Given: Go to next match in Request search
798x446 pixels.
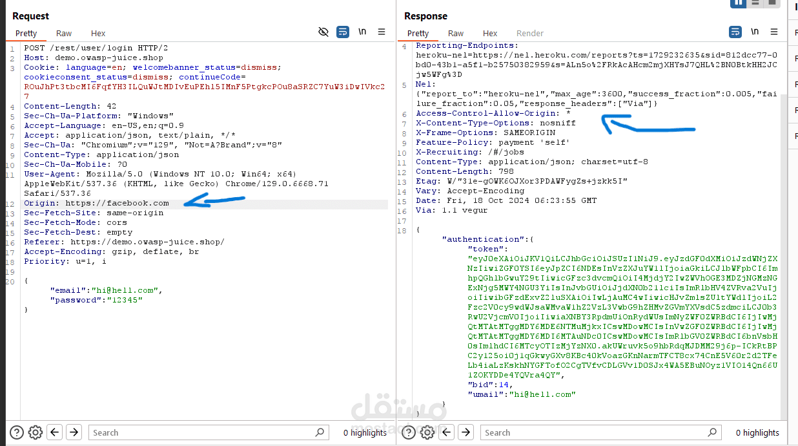Looking at the screenshot, I should click(74, 432).
